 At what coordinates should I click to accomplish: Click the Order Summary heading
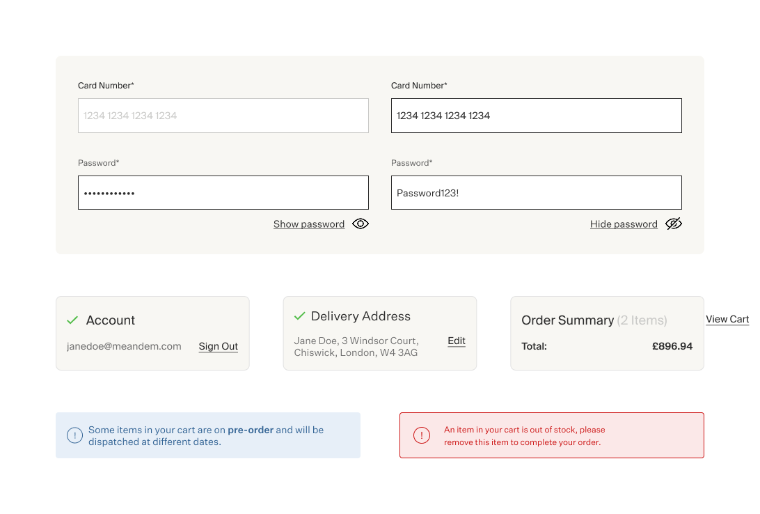click(x=567, y=320)
